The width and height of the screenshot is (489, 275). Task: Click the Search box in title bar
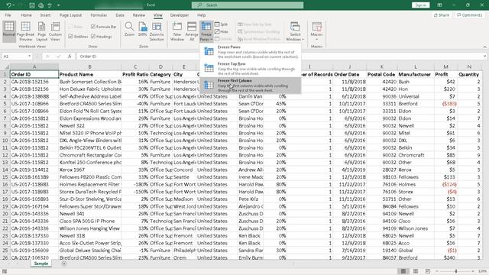point(248,5)
